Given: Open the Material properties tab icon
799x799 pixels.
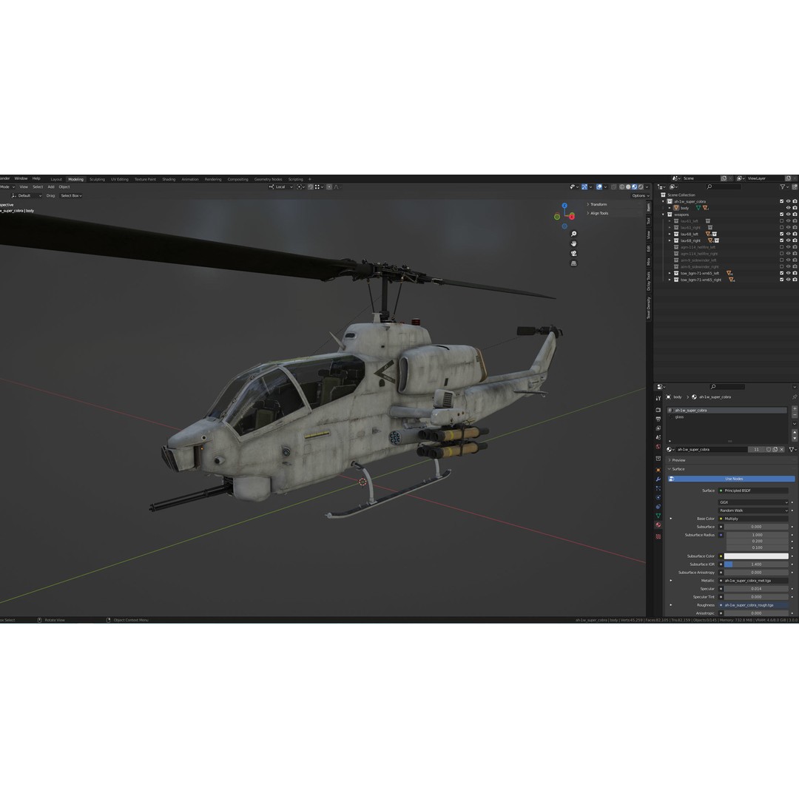Looking at the screenshot, I should coord(658,525).
